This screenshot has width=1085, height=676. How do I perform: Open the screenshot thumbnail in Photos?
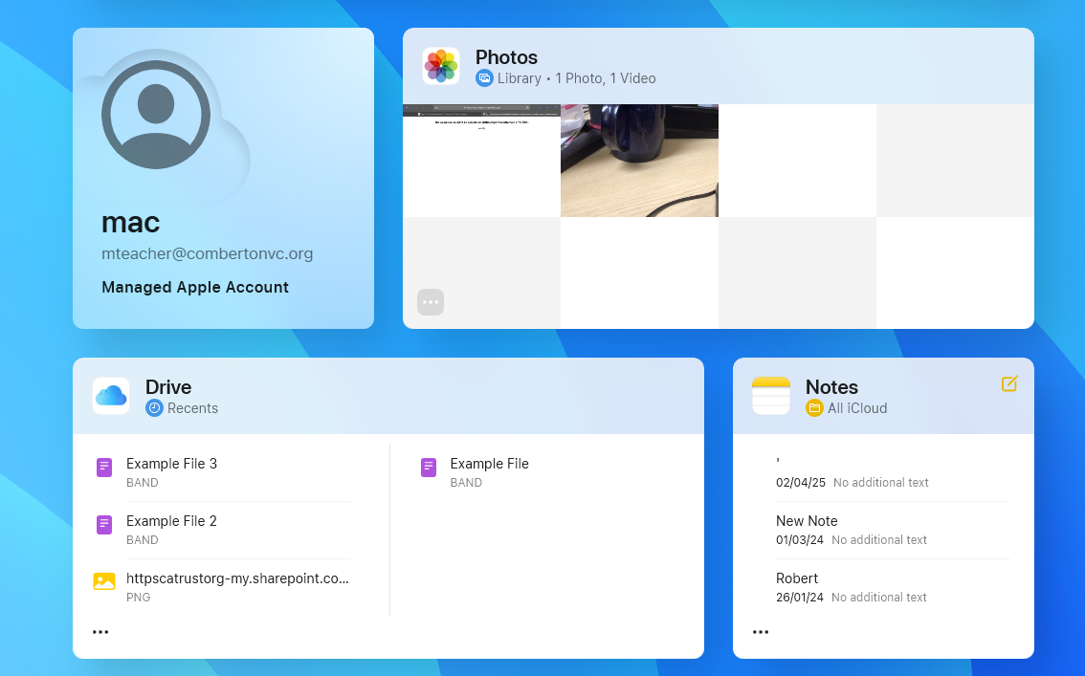pyautogui.click(x=481, y=161)
